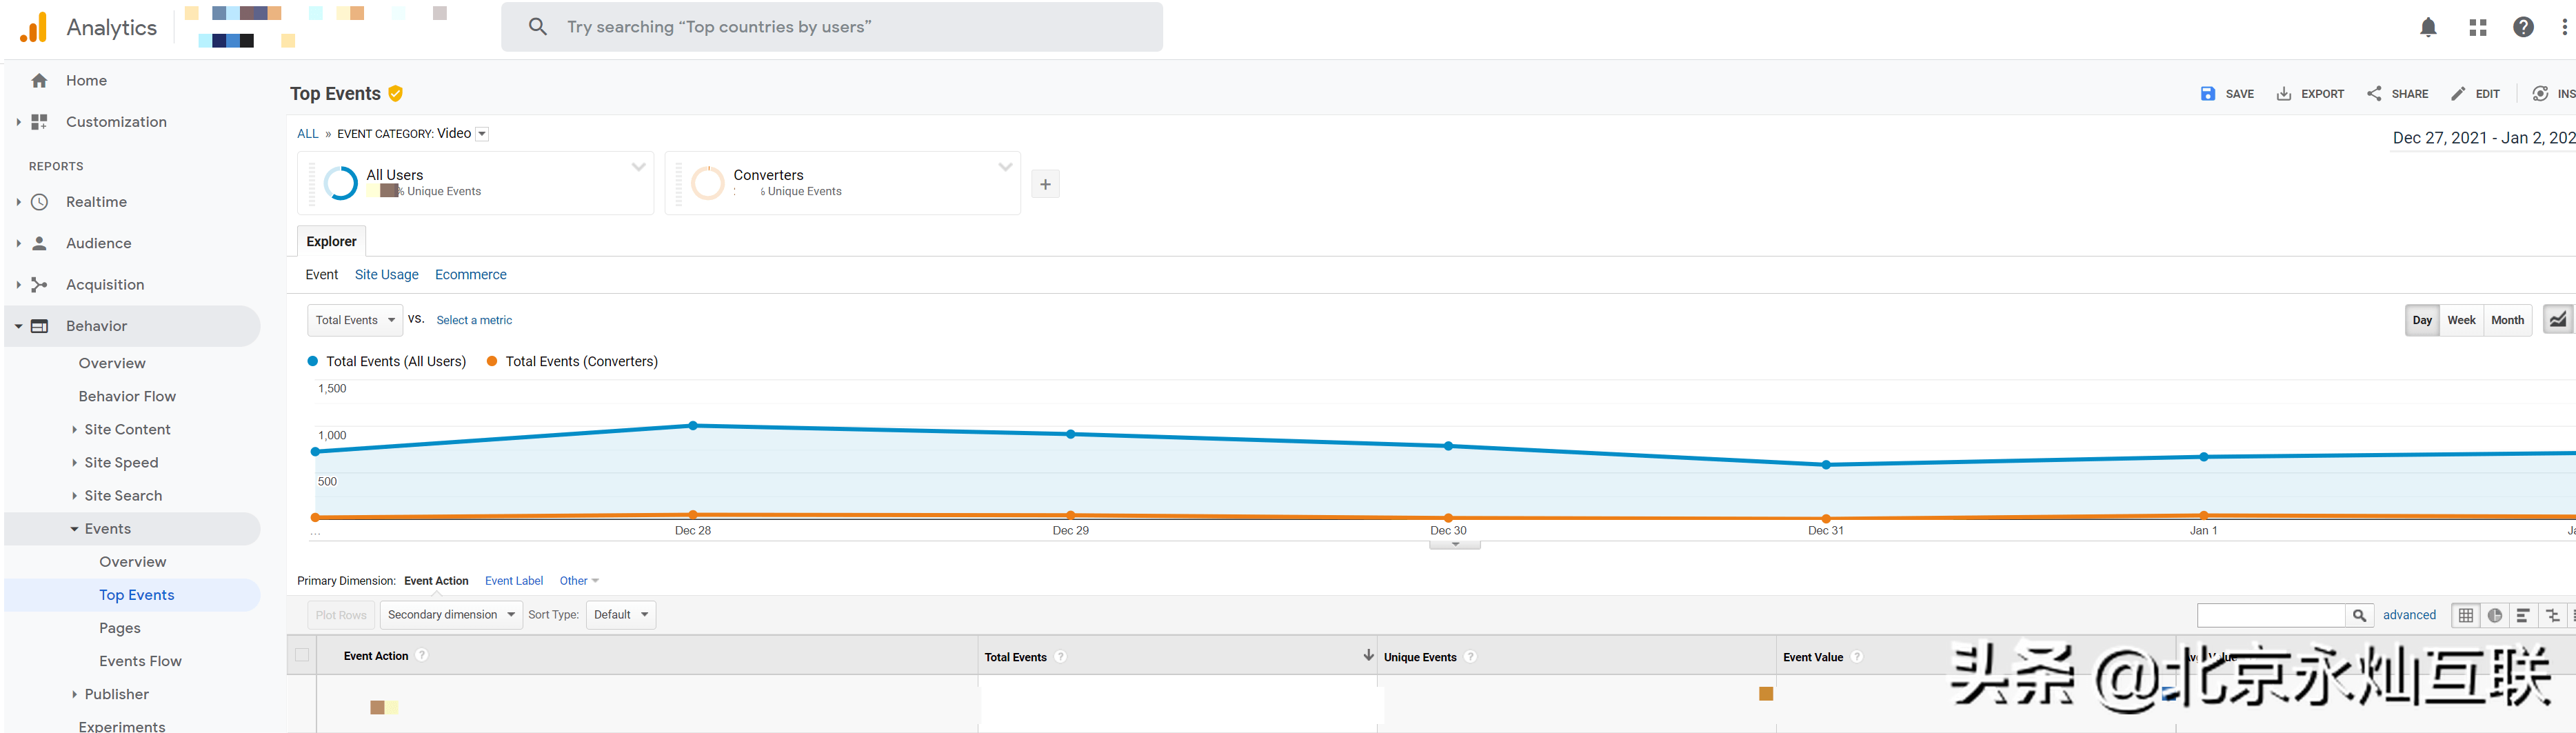
Task: Open Events Overview in sidebar
Action: [132, 563]
